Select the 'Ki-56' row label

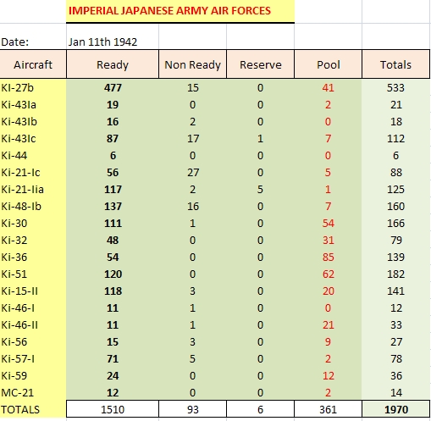coord(33,342)
